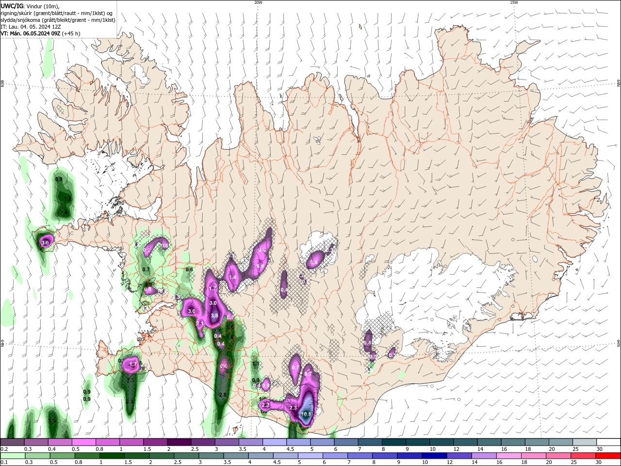The image size is (621, 466).
Task: Click the light grey 25 swatch in the upper scale
Action: (x=585, y=442)
